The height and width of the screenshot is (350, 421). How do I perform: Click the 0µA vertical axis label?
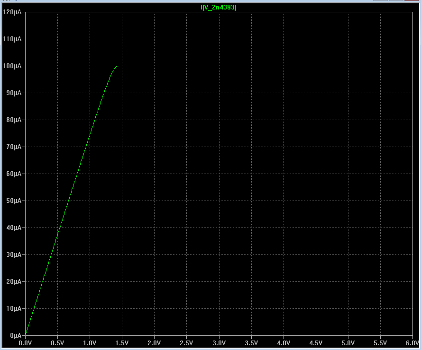tap(16, 335)
